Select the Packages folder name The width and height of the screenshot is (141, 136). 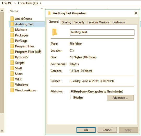click(x=22, y=35)
